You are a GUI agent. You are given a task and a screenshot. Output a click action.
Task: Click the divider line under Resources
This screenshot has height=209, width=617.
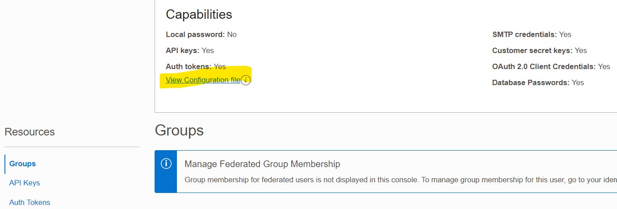pos(72,147)
